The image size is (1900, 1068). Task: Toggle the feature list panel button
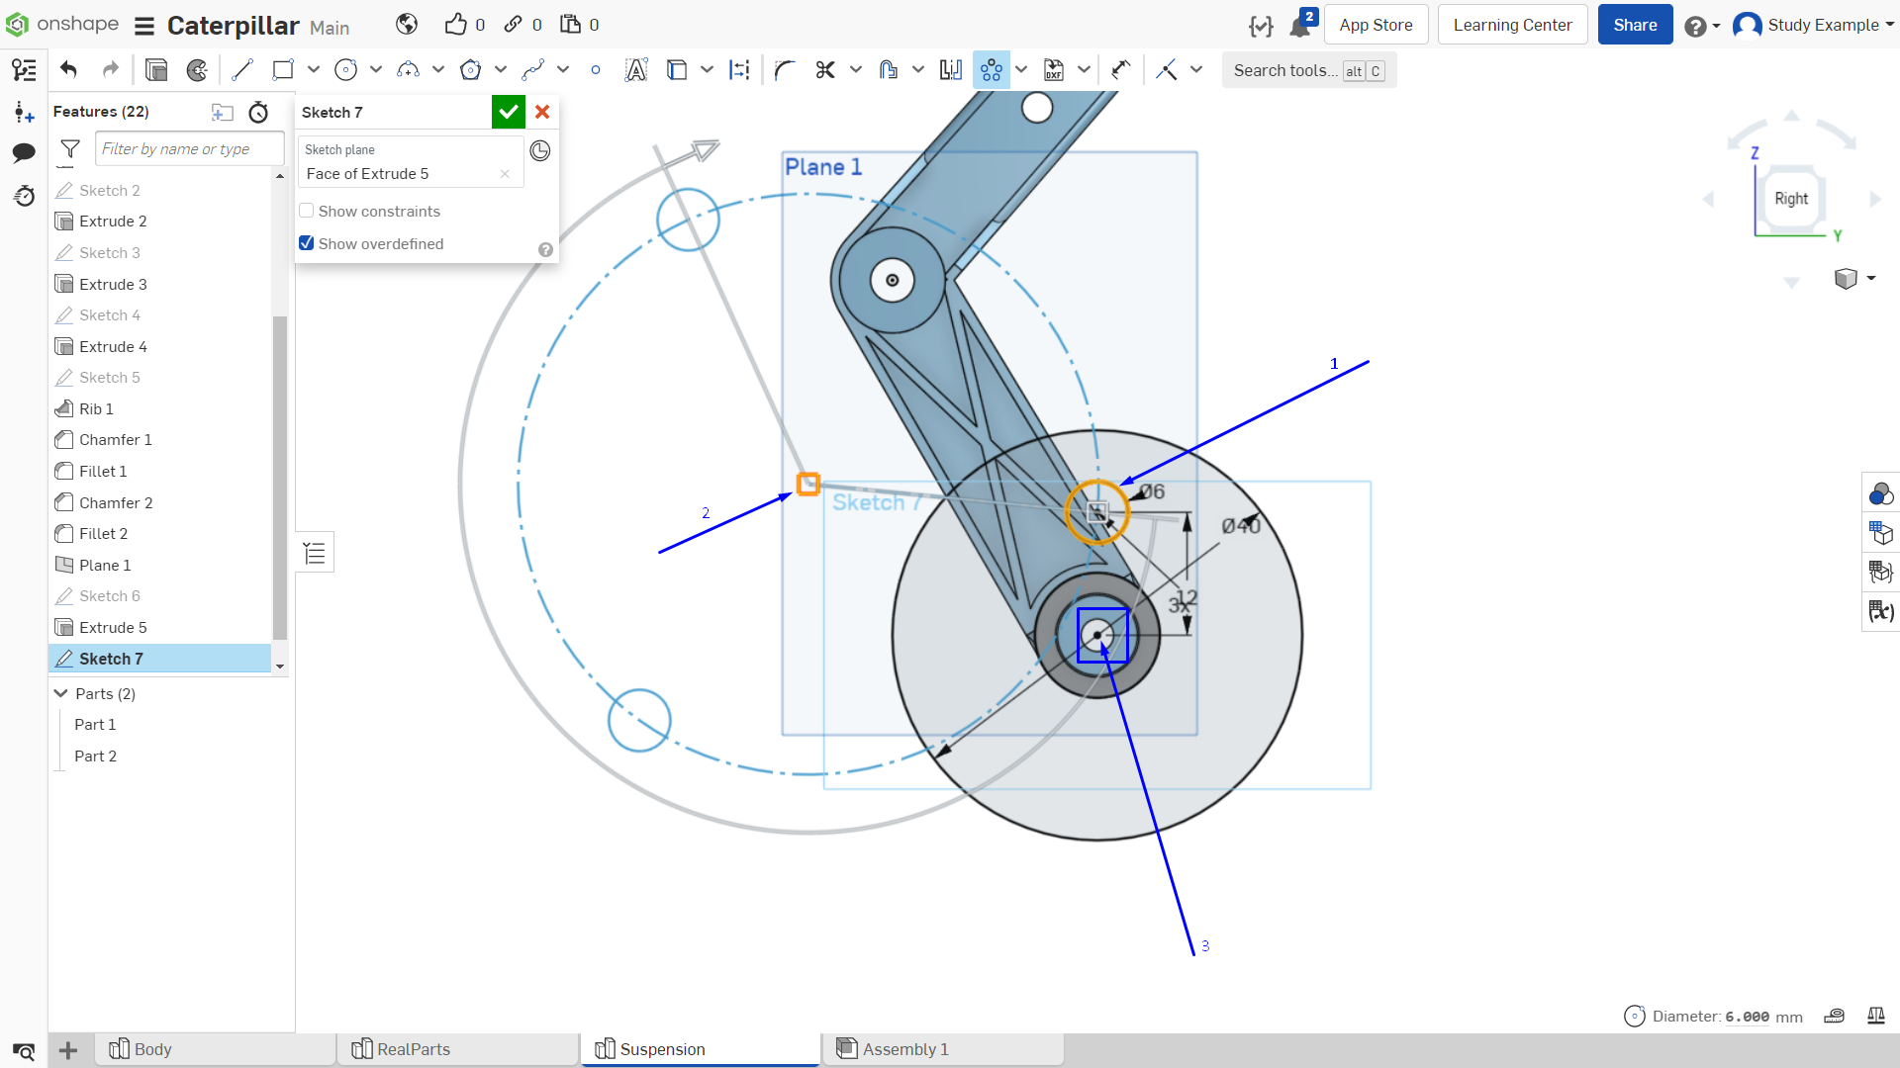point(315,553)
